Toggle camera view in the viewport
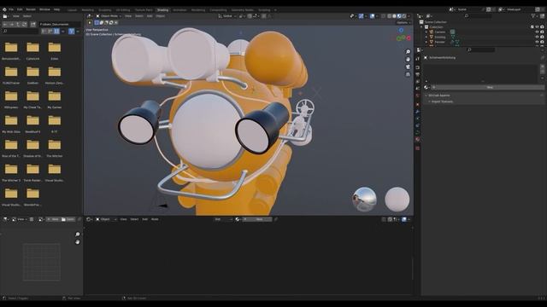Screen dimensions: 547x307 click(408, 67)
